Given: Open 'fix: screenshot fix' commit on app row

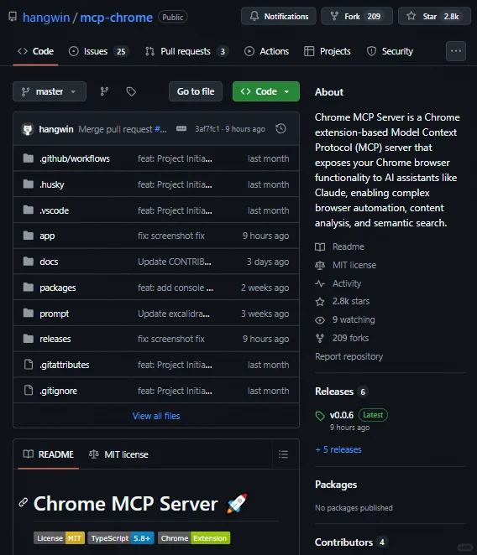Looking at the screenshot, I should pyautogui.click(x=171, y=236).
